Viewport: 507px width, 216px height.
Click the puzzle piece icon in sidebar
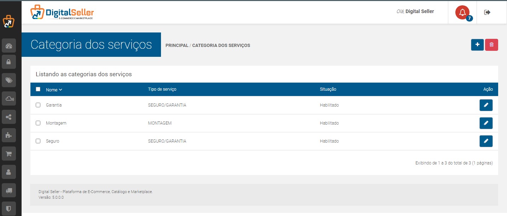tap(9, 135)
